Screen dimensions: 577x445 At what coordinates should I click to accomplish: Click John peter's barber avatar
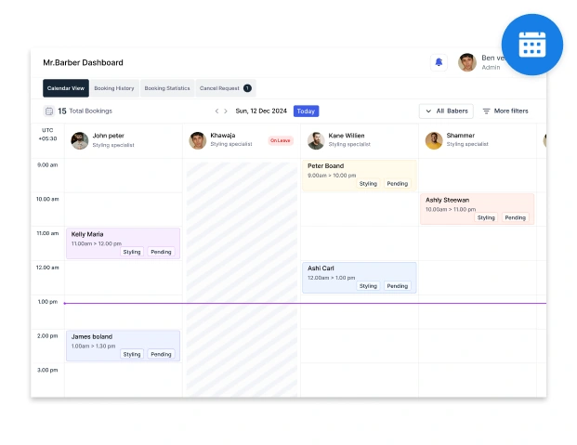click(80, 140)
